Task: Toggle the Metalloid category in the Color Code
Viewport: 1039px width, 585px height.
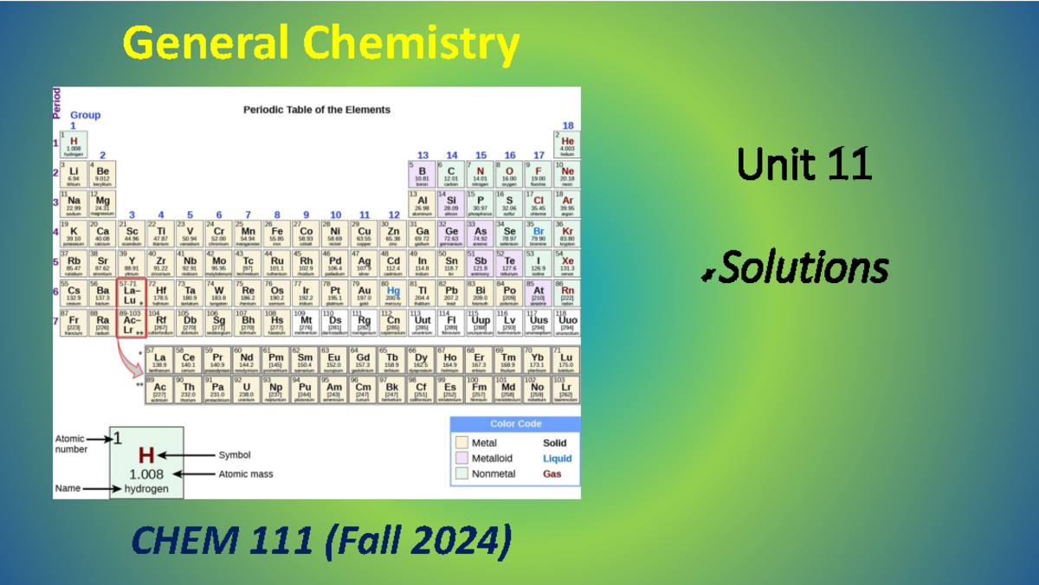Action: tap(492, 458)
